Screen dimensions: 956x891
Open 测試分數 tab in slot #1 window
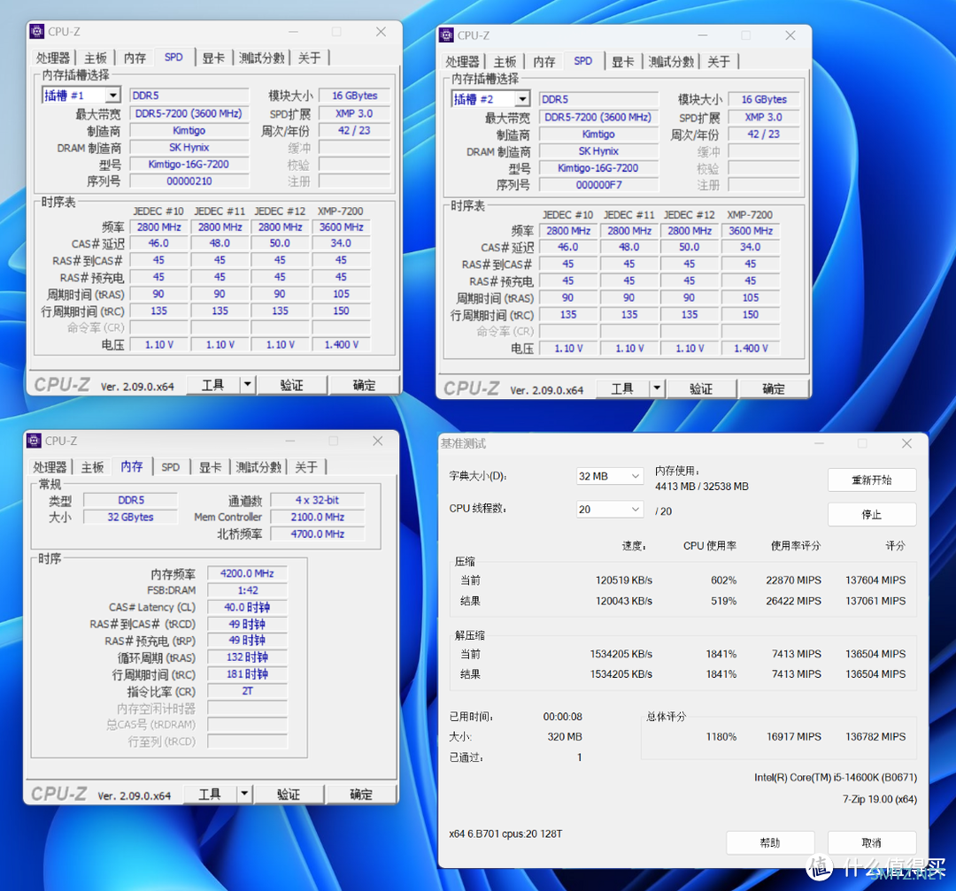(x=261, y=58)
